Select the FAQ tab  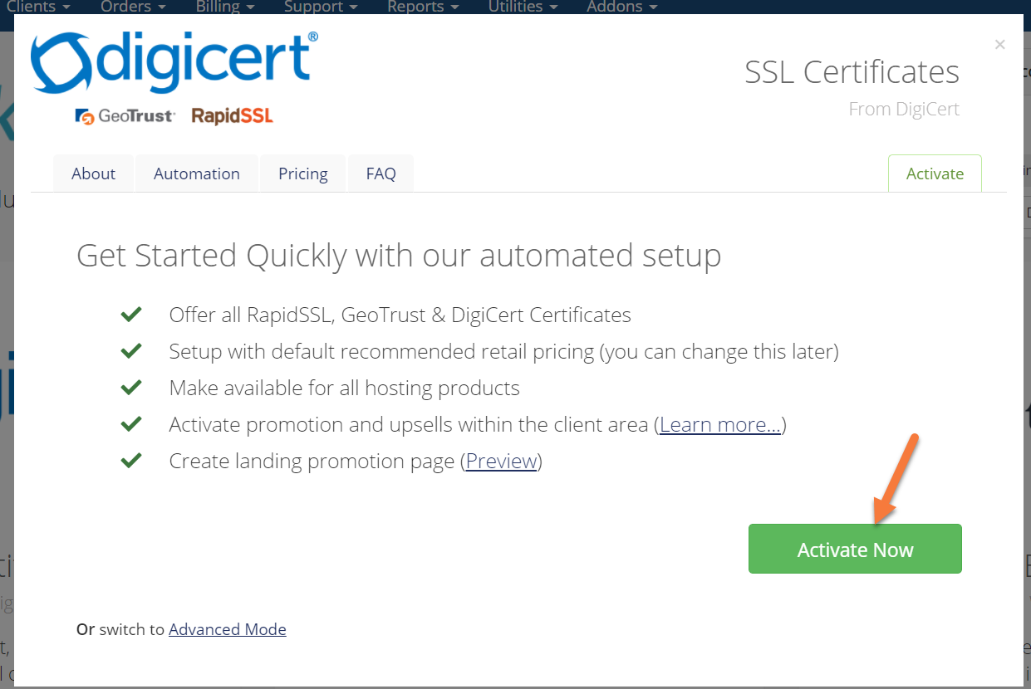380,173
